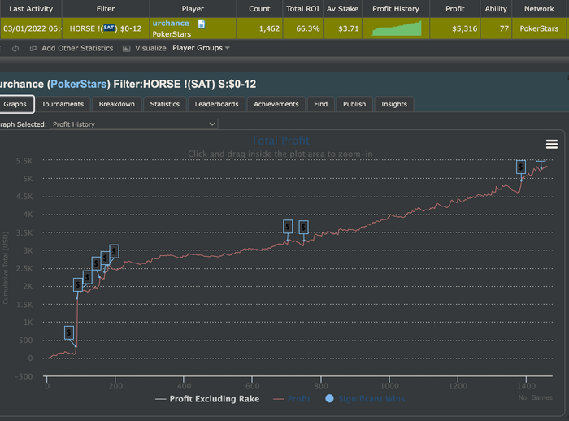Sort by the Player column header
569x421 pixels.
(x=193, y=9)
